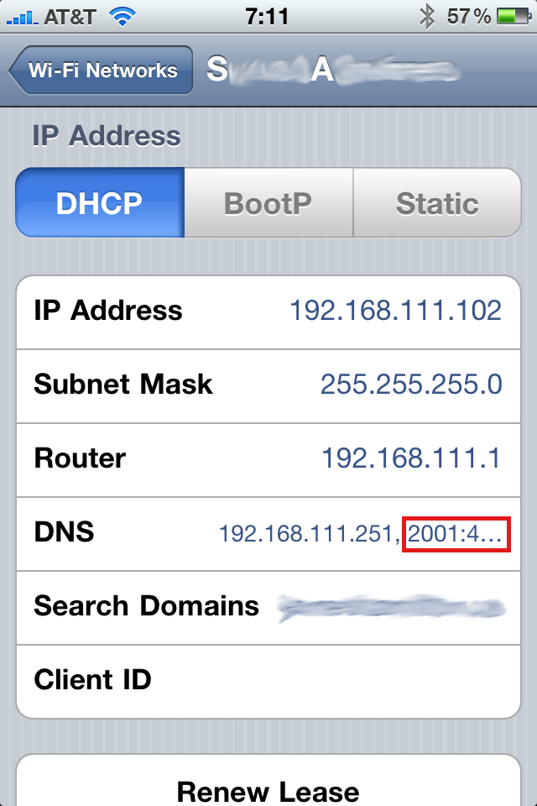This screenshot has height=806, width=537.
Task: Switch to the BootP segment
Action: [x=268, y=202]
